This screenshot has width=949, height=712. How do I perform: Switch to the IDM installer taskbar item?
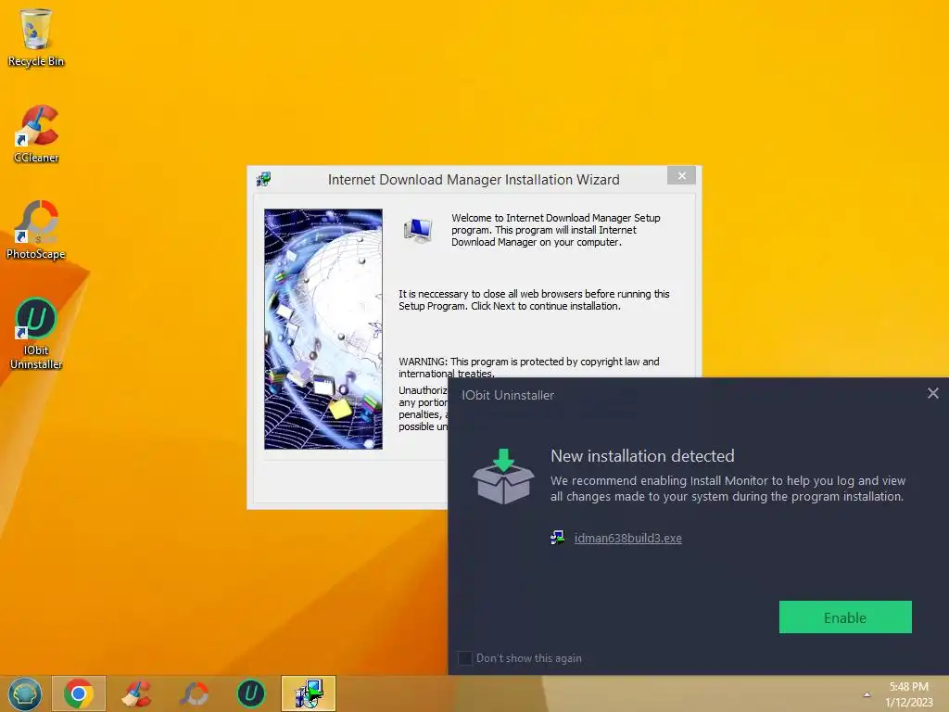[309, 693]
